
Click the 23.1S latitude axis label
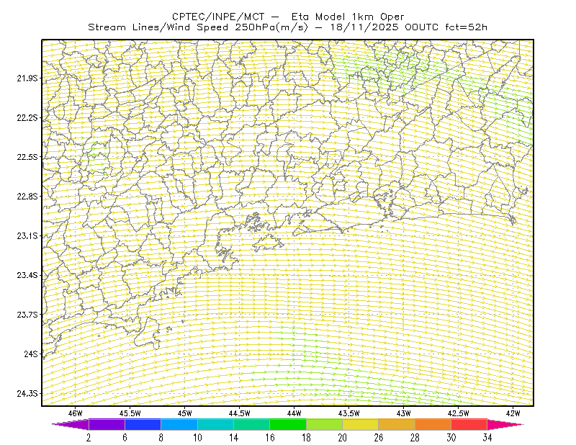pos(27,235)
